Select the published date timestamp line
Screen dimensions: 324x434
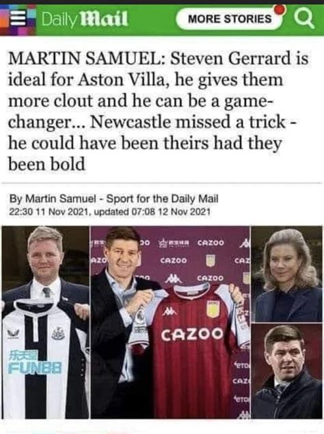tap(110, 212)
